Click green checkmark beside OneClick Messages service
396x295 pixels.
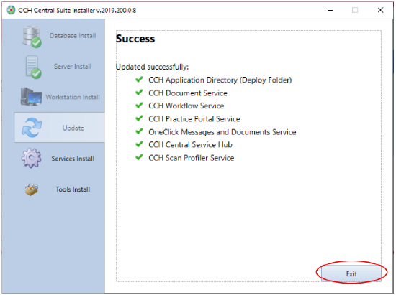pyautogui.click(x=139, y=131)
